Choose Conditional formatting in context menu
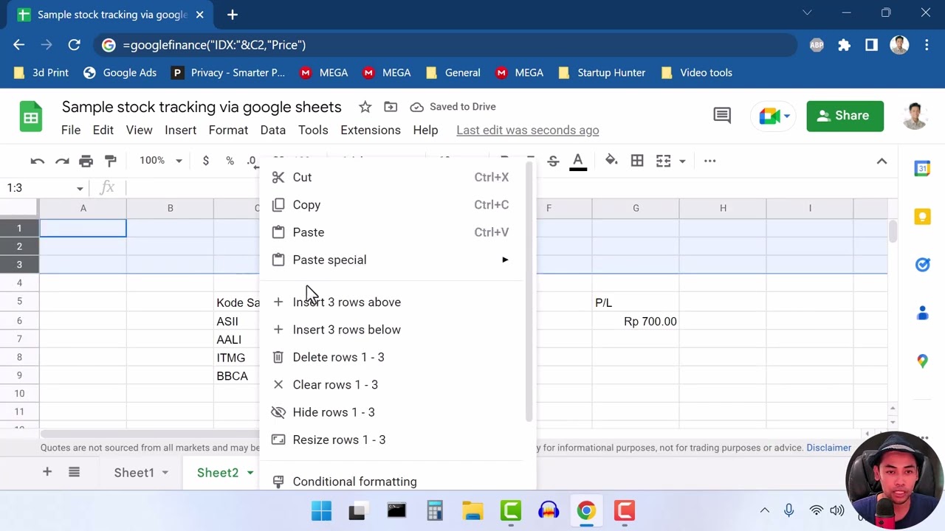945x531 pixels. [391, 481]
